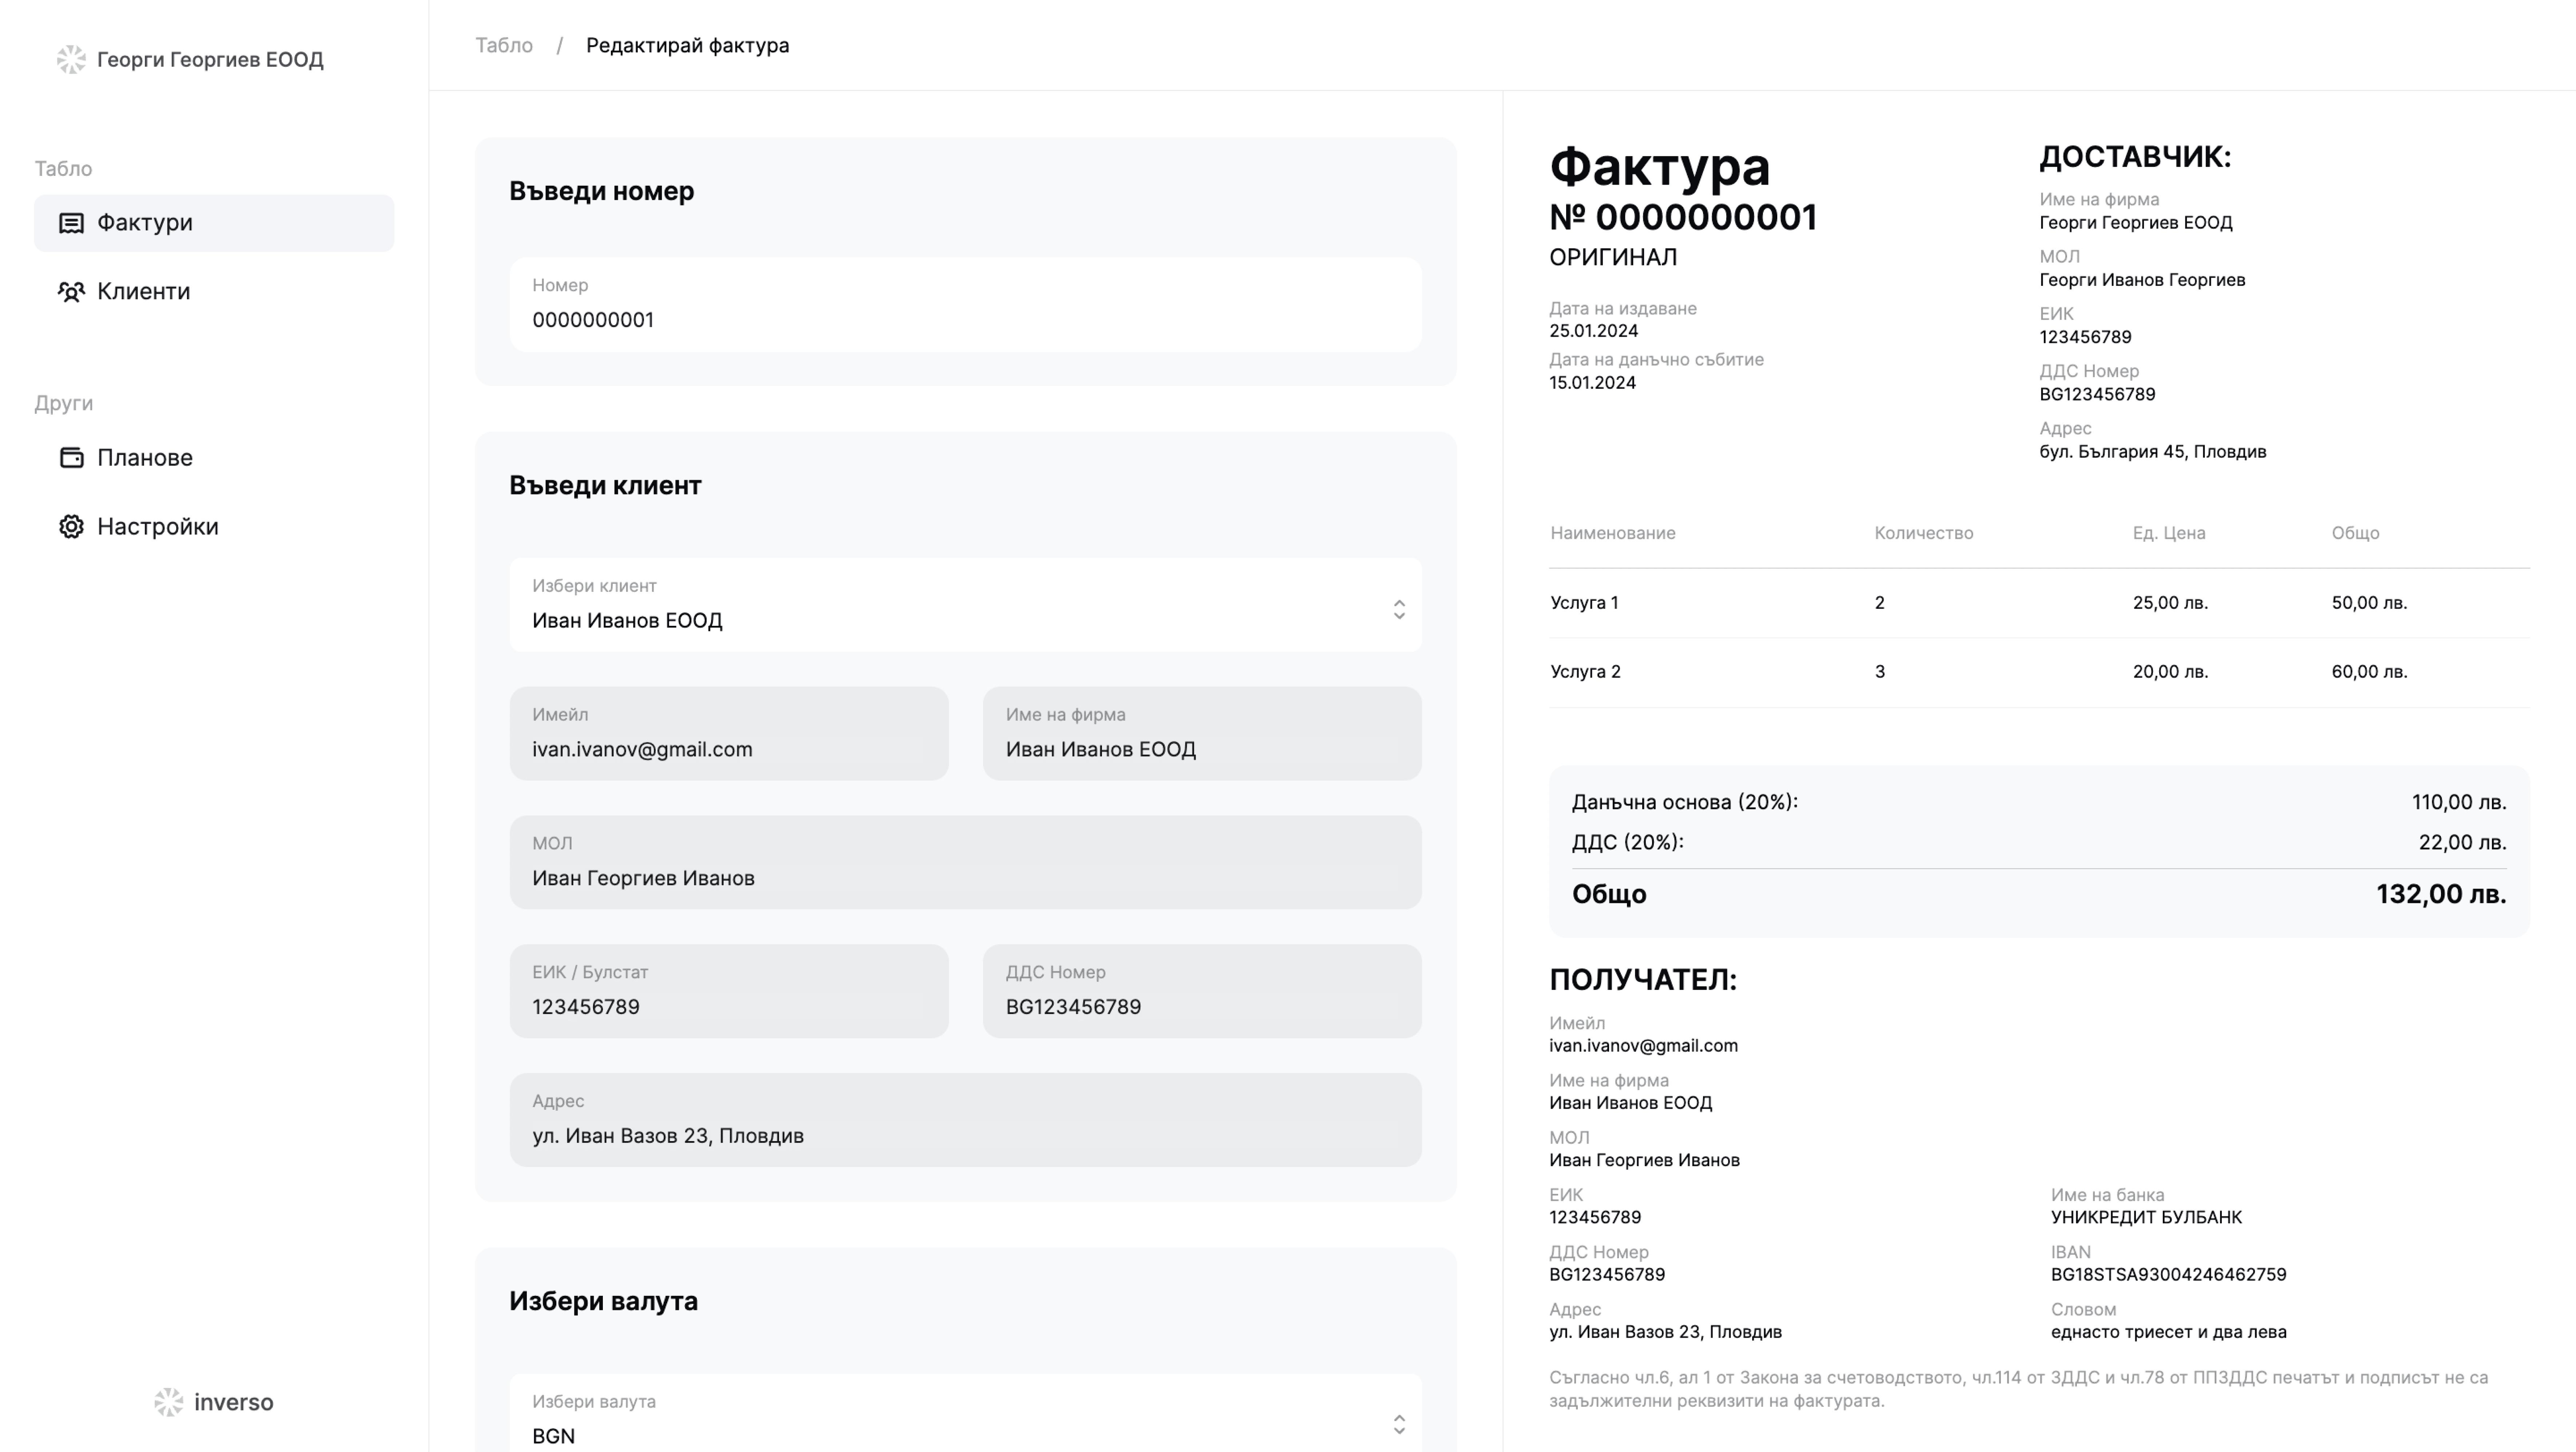Open the Планове page
Screen dimensions: 2576x1452
[214, 458]
